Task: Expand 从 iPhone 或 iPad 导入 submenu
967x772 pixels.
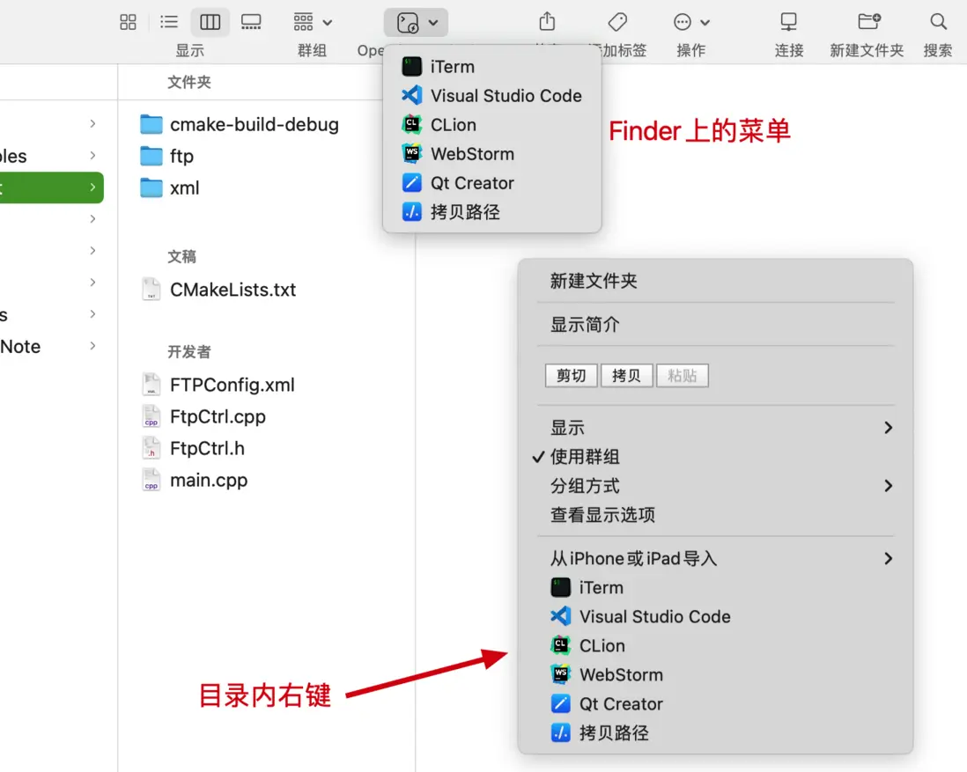Action: (715, 559)
